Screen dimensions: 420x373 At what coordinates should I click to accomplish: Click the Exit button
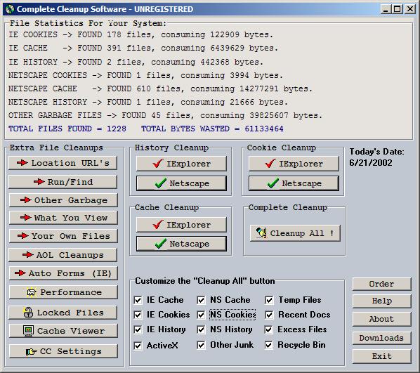point(381,356)
